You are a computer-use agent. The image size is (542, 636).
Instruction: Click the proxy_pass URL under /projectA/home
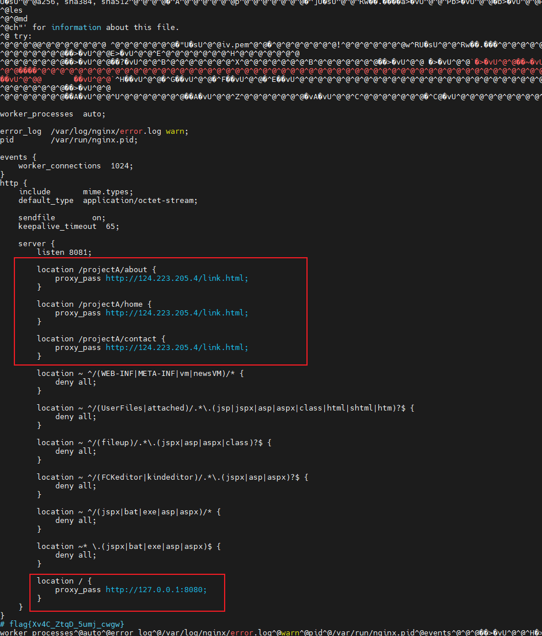(x=177, y=313)
